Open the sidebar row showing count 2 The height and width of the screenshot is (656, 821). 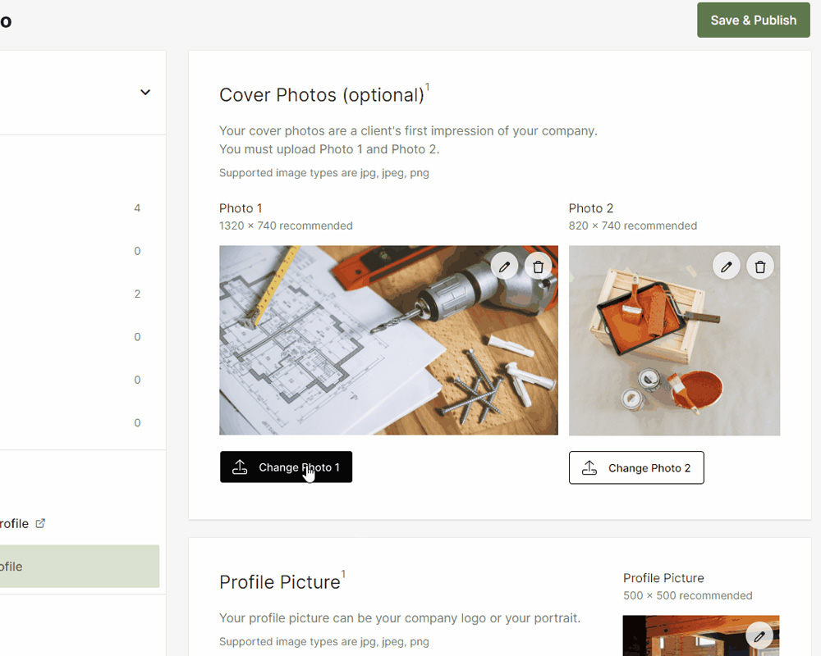pos(82,294)
